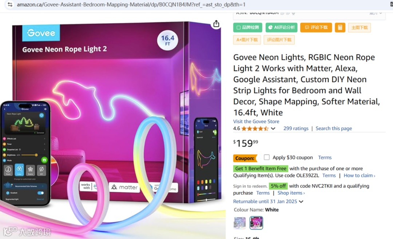The width and height of the screenshot is (393, 239).
Task: Select the first colour swatch thumbnail
Action: click(239, 223)
